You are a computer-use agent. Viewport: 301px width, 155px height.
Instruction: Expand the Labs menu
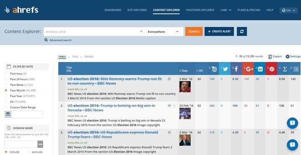point(226,10)
